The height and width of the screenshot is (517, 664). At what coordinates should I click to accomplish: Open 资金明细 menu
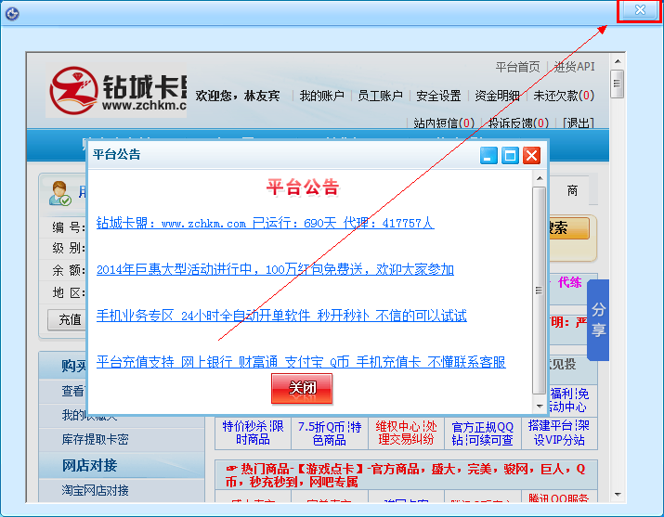pyautogui.click(x=497, y=96)
